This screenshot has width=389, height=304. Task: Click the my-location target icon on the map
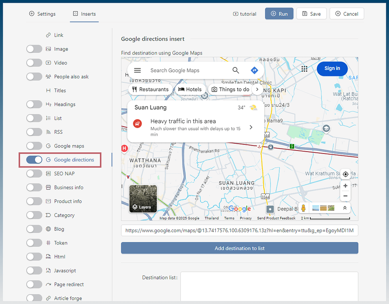click(x=345, y=174)
